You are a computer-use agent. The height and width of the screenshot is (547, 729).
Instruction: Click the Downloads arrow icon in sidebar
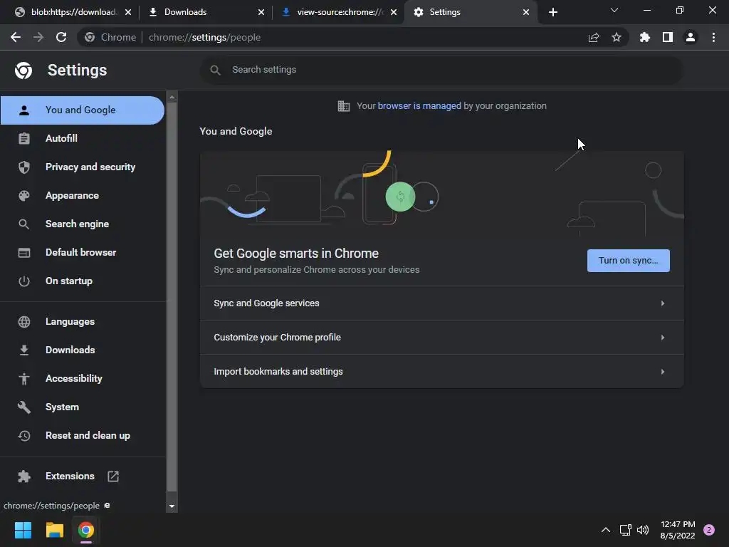point(24,350)
